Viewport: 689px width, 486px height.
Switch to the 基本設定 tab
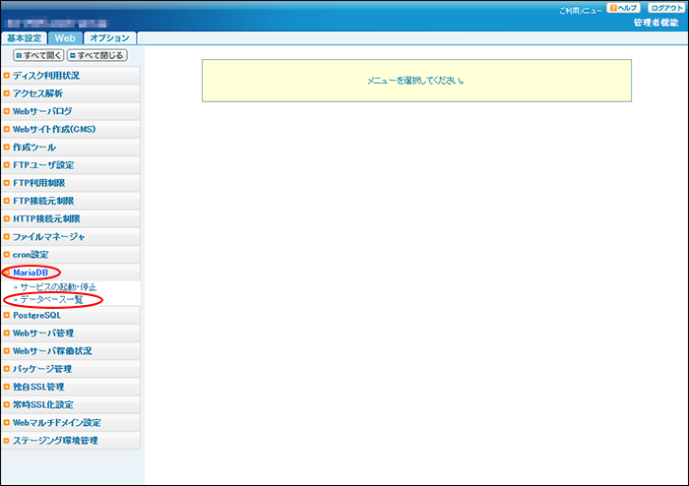[x=25, y=38]
